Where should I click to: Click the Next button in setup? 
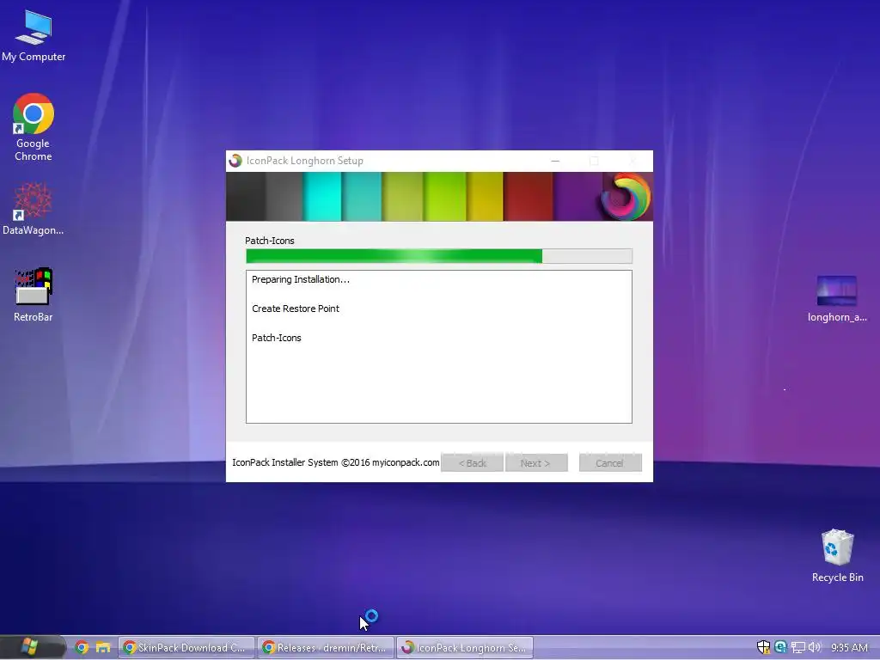[x=536, y=463]
